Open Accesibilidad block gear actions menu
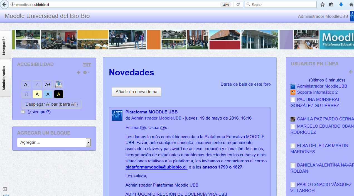The height and width of the screenshot is (196, 354). [86, 73]
